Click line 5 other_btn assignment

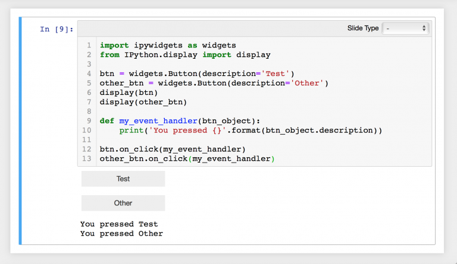[x=214, y=83]
